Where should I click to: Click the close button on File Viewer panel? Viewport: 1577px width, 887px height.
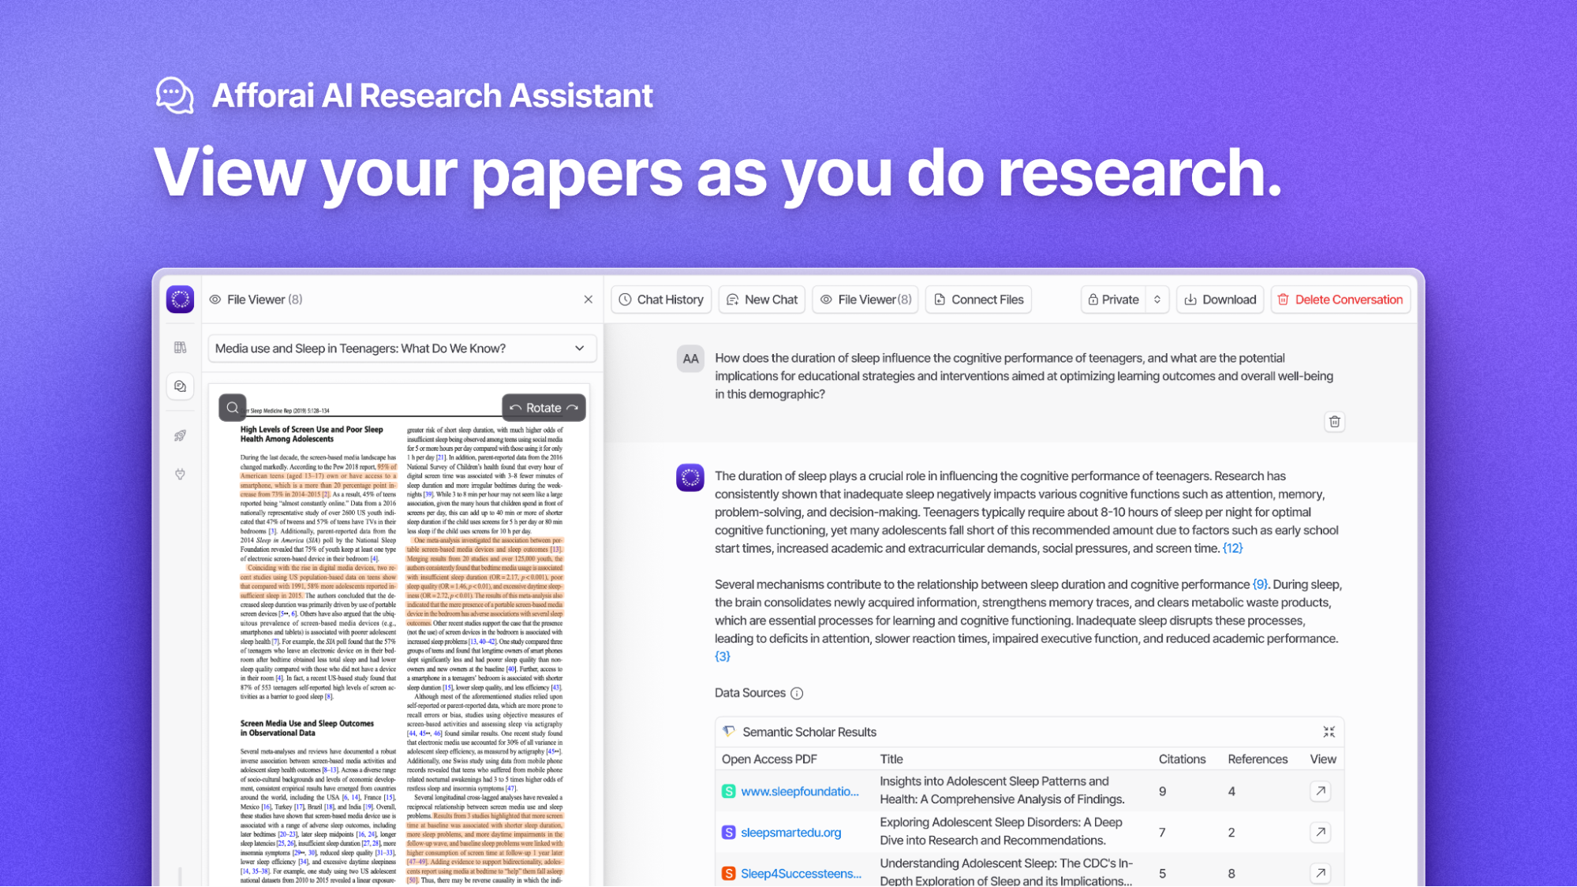(x=589, y=299)
